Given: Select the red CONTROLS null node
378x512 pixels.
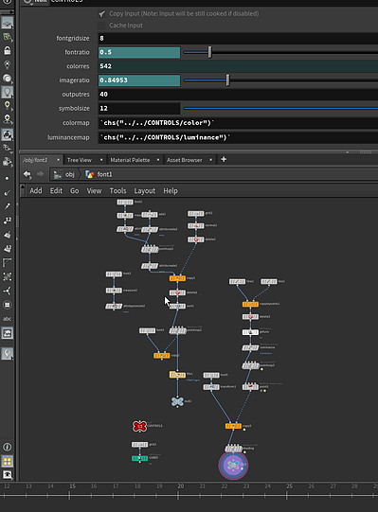Looking at the screenshot, I should (x=139, y=426).
